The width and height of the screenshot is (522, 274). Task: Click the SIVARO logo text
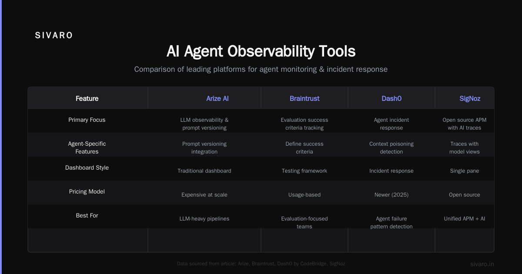click(x=54, y=36)
